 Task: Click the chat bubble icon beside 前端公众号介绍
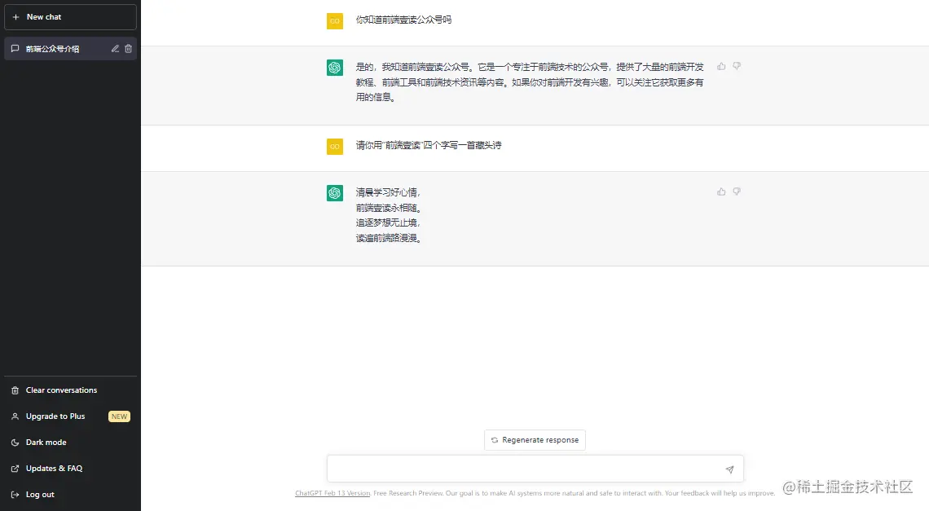click(15, 49)
